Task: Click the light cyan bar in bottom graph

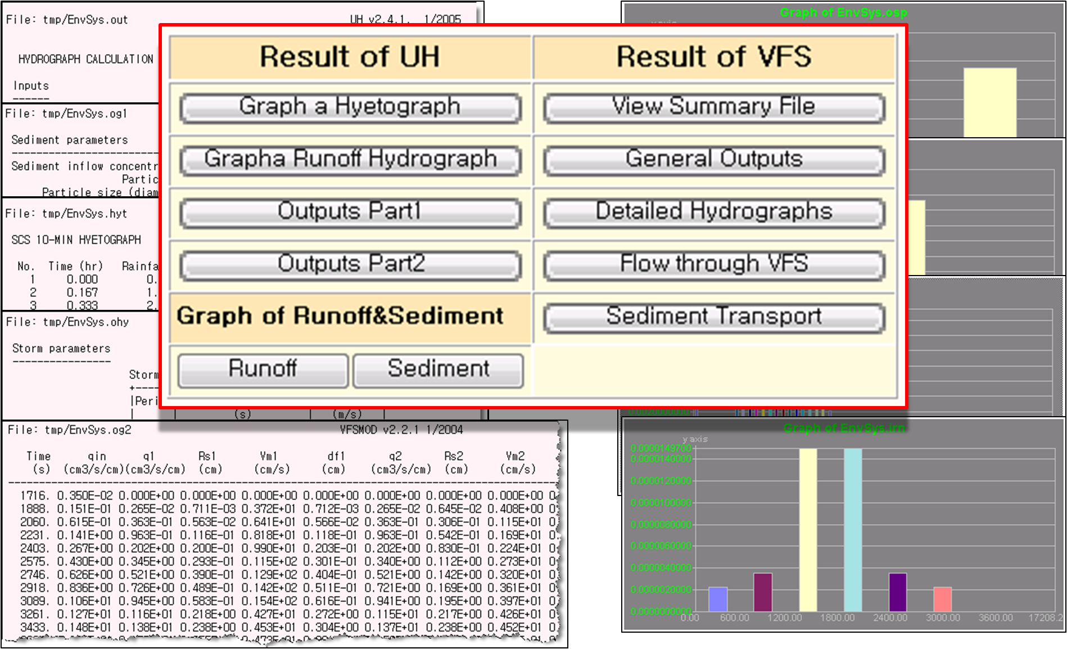Action: [x=852, y=529]
